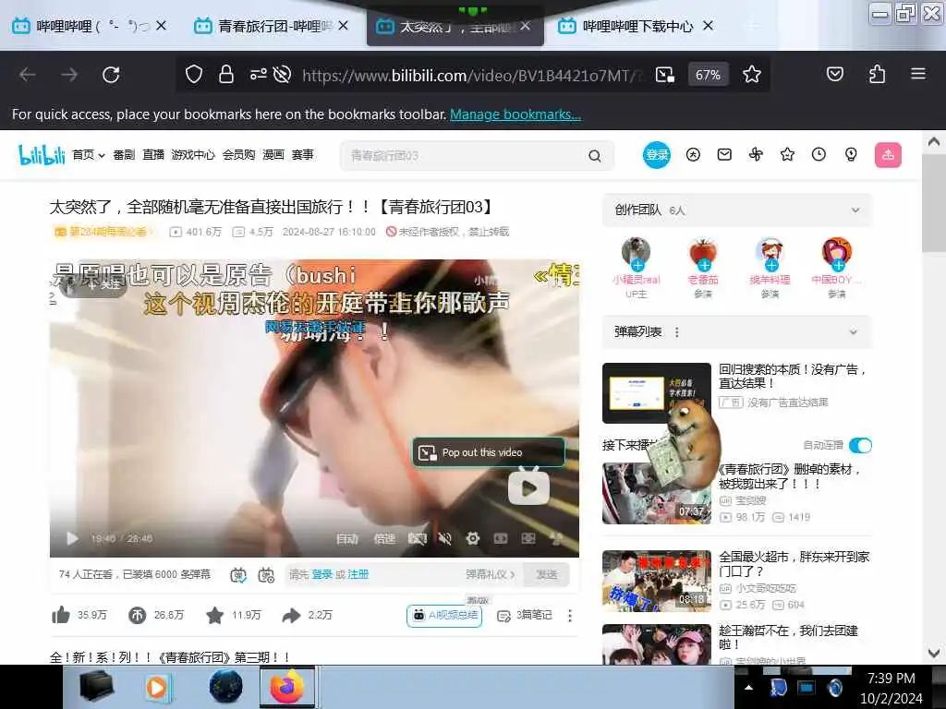The width and height of the screenshot is (946, 709).
Task: Share the video with arrow icon
Action: [291, 615]
